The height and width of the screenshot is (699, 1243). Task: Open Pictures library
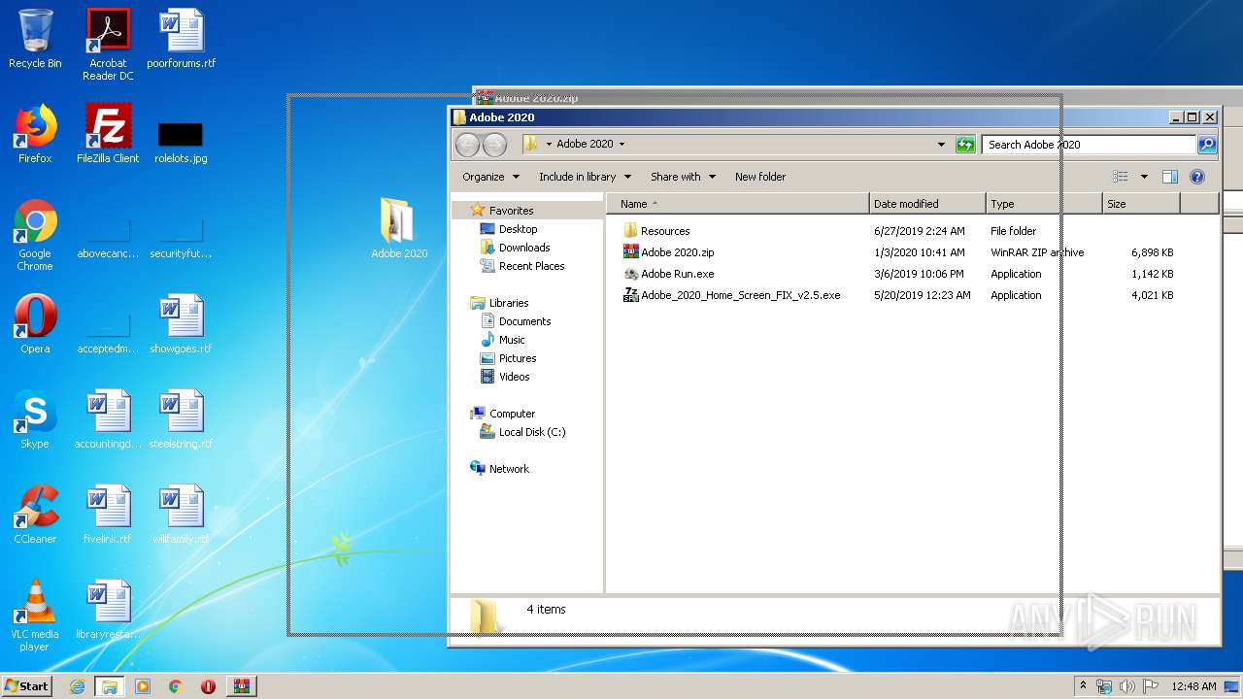point(509,358)
